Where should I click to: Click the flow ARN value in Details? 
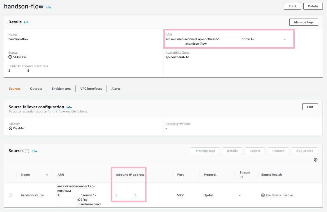[225, 41]
